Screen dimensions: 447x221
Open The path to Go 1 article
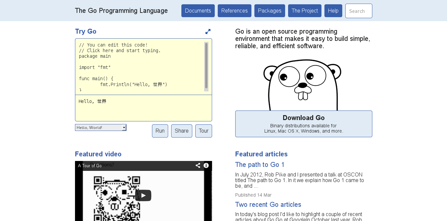pos(260,165)
